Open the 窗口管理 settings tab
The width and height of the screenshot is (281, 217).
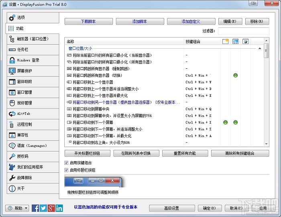[x=32, y=92]
